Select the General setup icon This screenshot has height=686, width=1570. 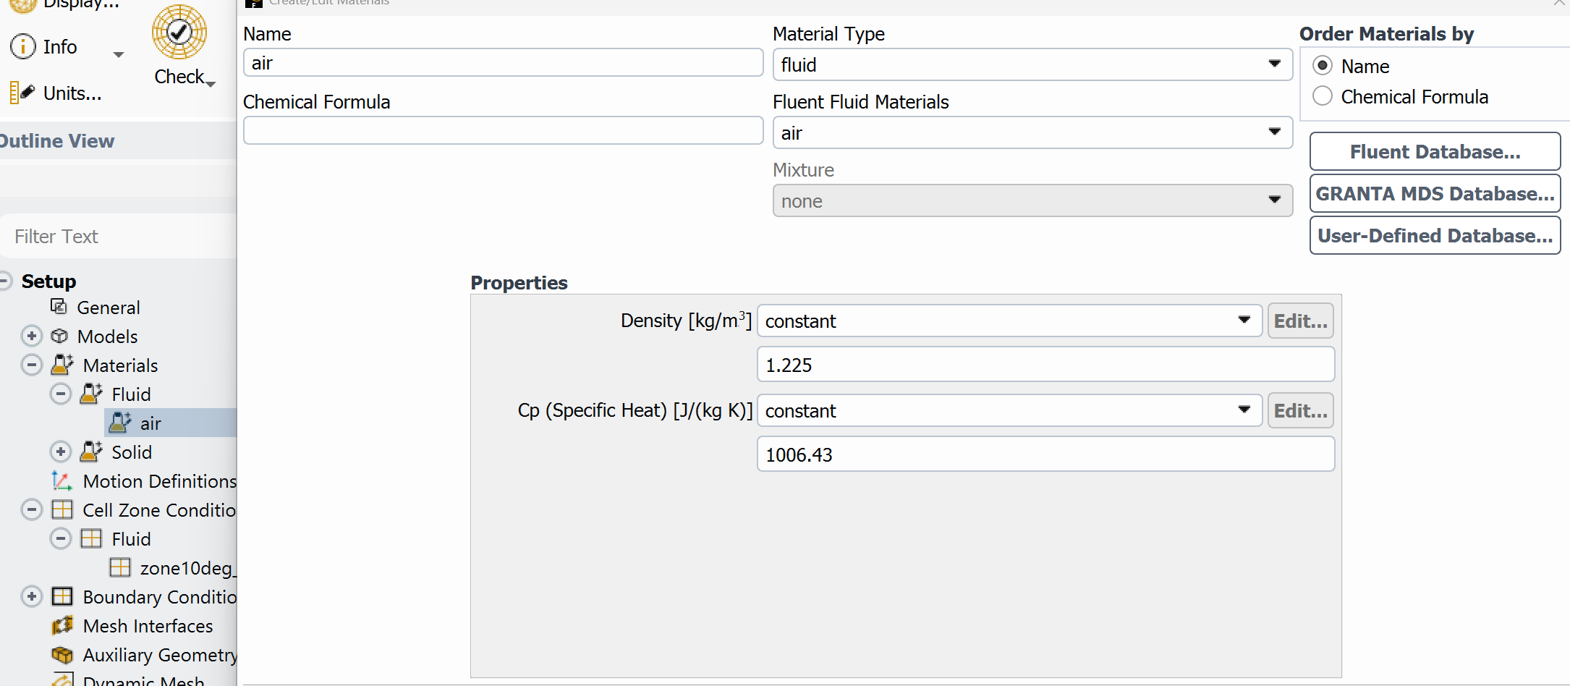click(59, 307)
